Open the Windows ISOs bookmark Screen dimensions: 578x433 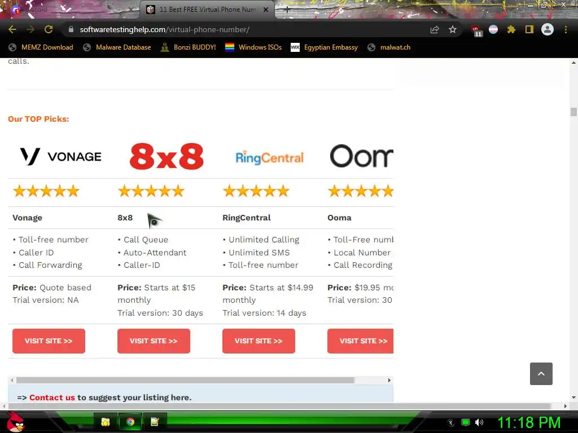coord(253,47)
